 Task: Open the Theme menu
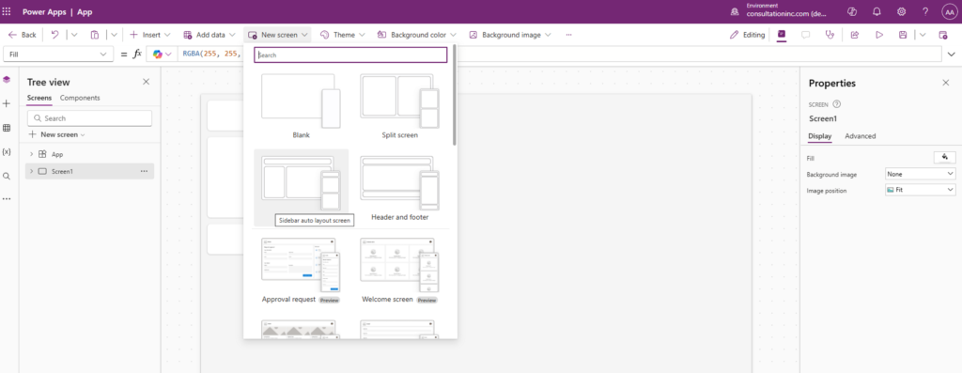point(342,35)
